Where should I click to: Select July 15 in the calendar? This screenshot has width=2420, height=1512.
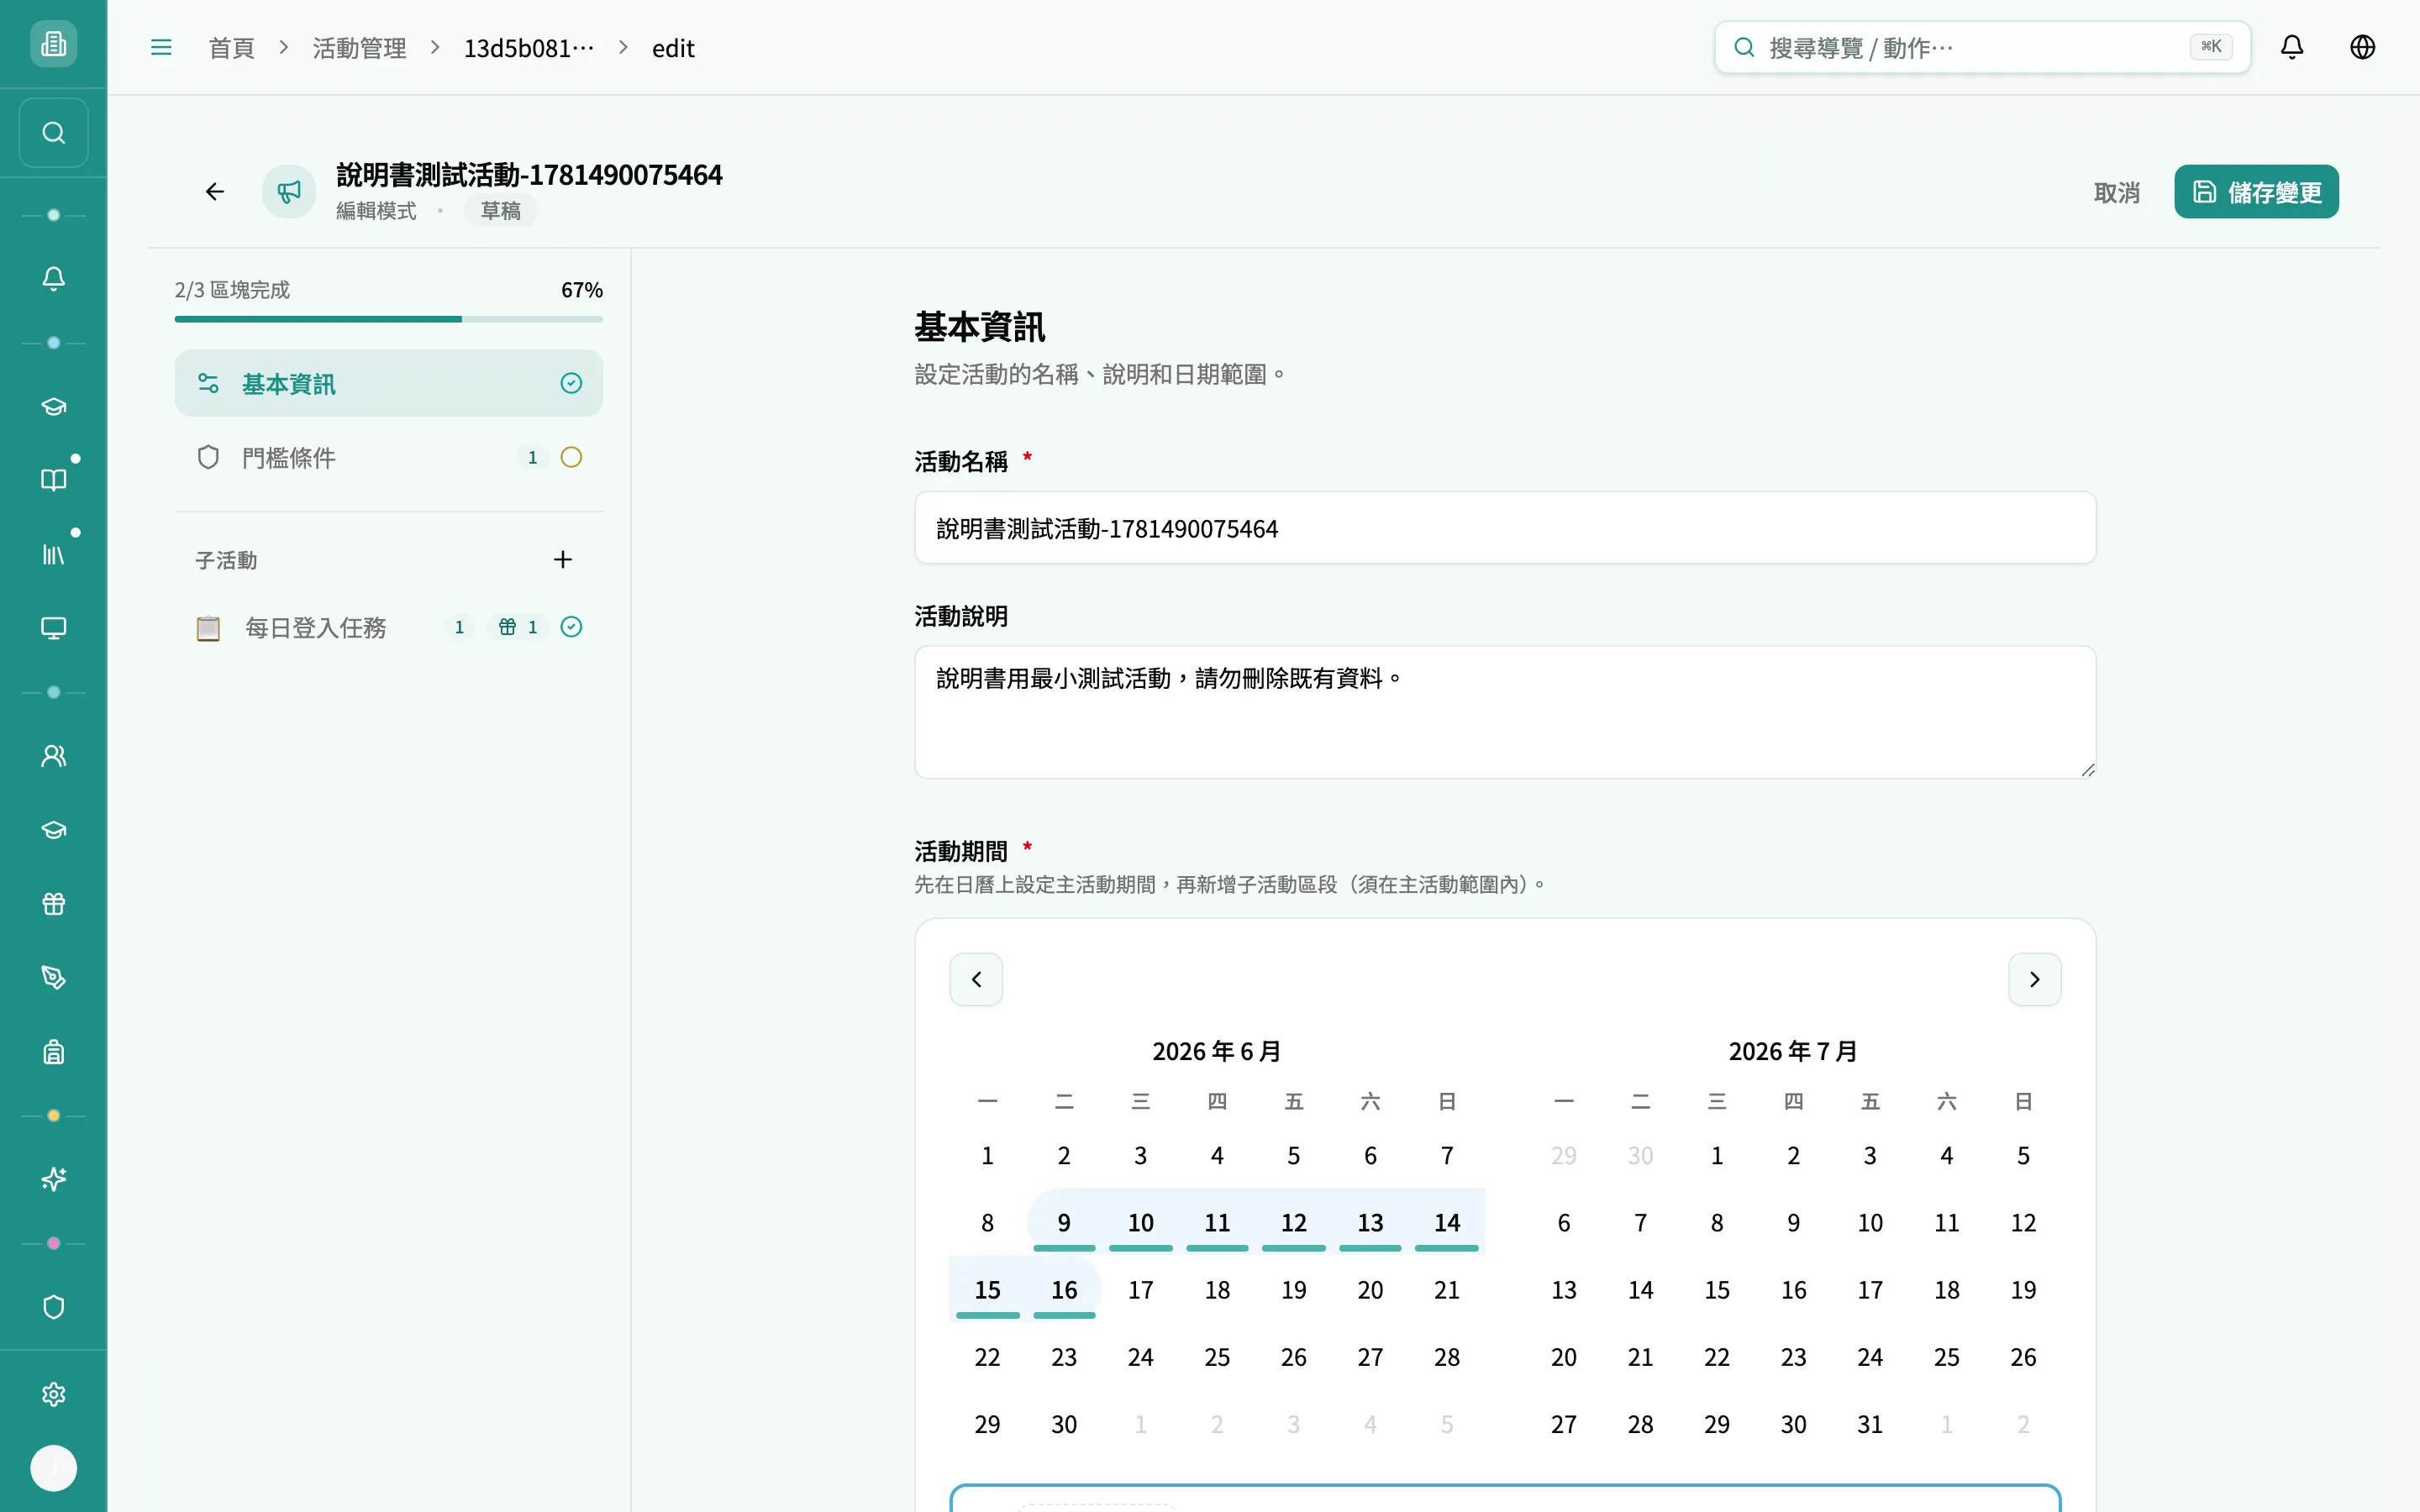point(1717,1289)
